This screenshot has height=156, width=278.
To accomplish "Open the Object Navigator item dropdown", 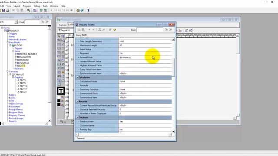I will 16,22.
